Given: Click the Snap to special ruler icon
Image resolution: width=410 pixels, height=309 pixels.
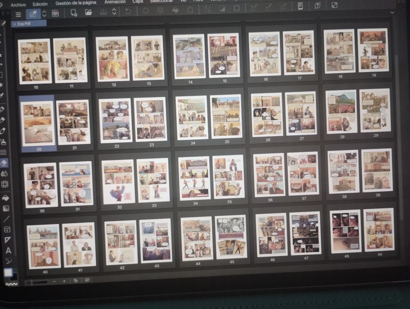Looking at the screenshot, I should coord(268,7).
